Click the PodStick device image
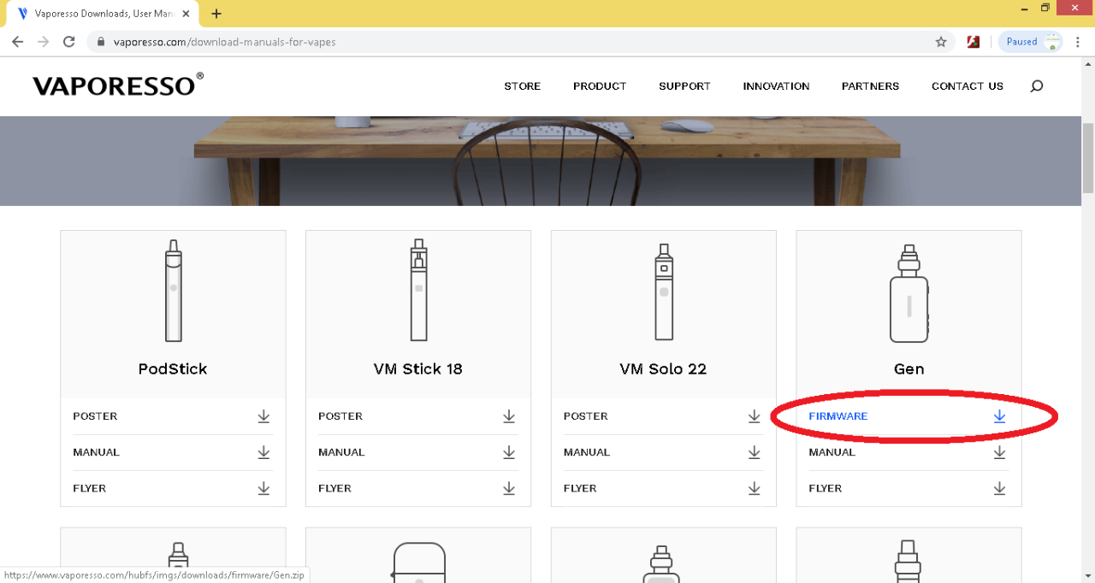 pyautogui.click(x=173, y=291)
